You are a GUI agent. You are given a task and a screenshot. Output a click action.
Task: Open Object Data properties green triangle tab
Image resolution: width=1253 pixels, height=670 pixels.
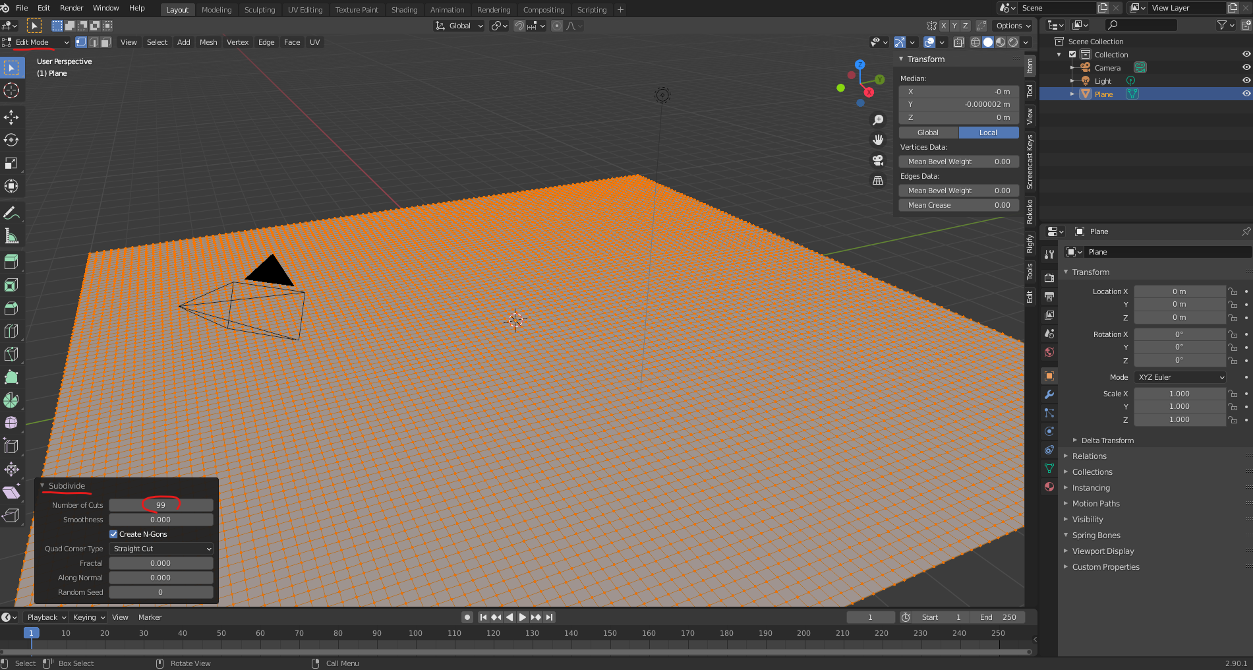1049,468
